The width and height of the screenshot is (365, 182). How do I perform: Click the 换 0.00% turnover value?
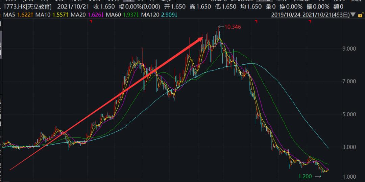coord(291,7)
